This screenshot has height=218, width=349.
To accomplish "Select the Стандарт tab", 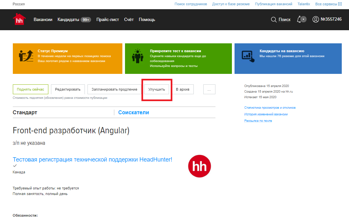I will [25, 112].
